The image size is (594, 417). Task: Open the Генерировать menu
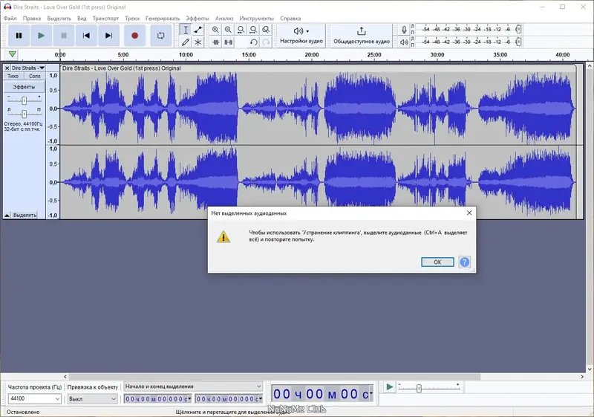point(163,18)
